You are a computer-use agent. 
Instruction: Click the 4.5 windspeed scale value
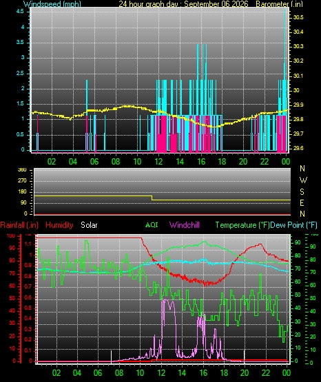[x=20, y=11]
